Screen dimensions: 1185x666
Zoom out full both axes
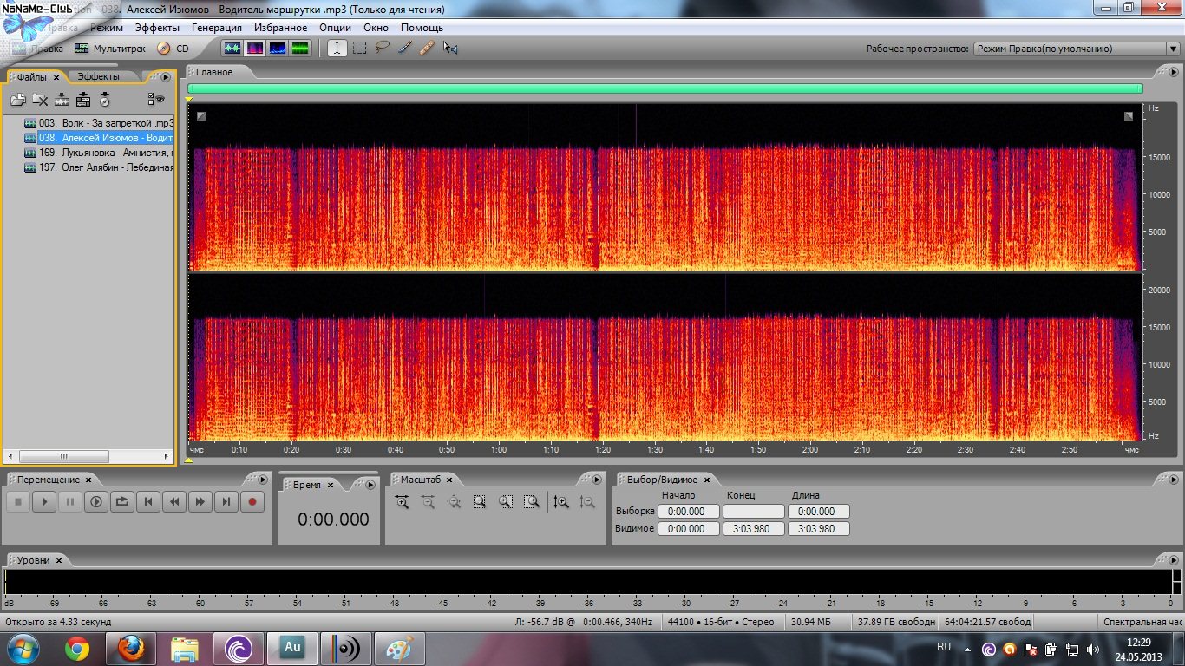pyautogui.click(x=454, y=501)
